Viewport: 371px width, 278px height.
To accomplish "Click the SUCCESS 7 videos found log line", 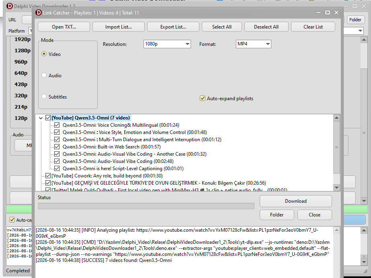I will click(x=104, y=260).
